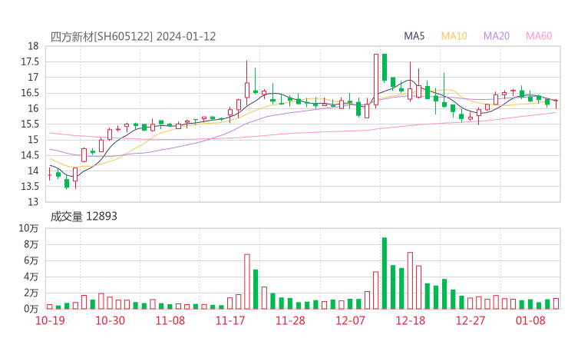Screen dimensions: 568x338
Task: Click the 11-08 date axis label
Action: coord(170,320)
